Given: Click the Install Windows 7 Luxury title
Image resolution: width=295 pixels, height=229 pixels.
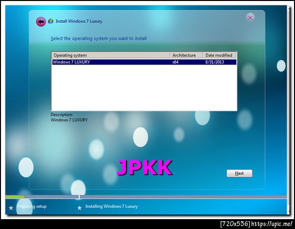Looking at the screenshot, I should point(79,21).
